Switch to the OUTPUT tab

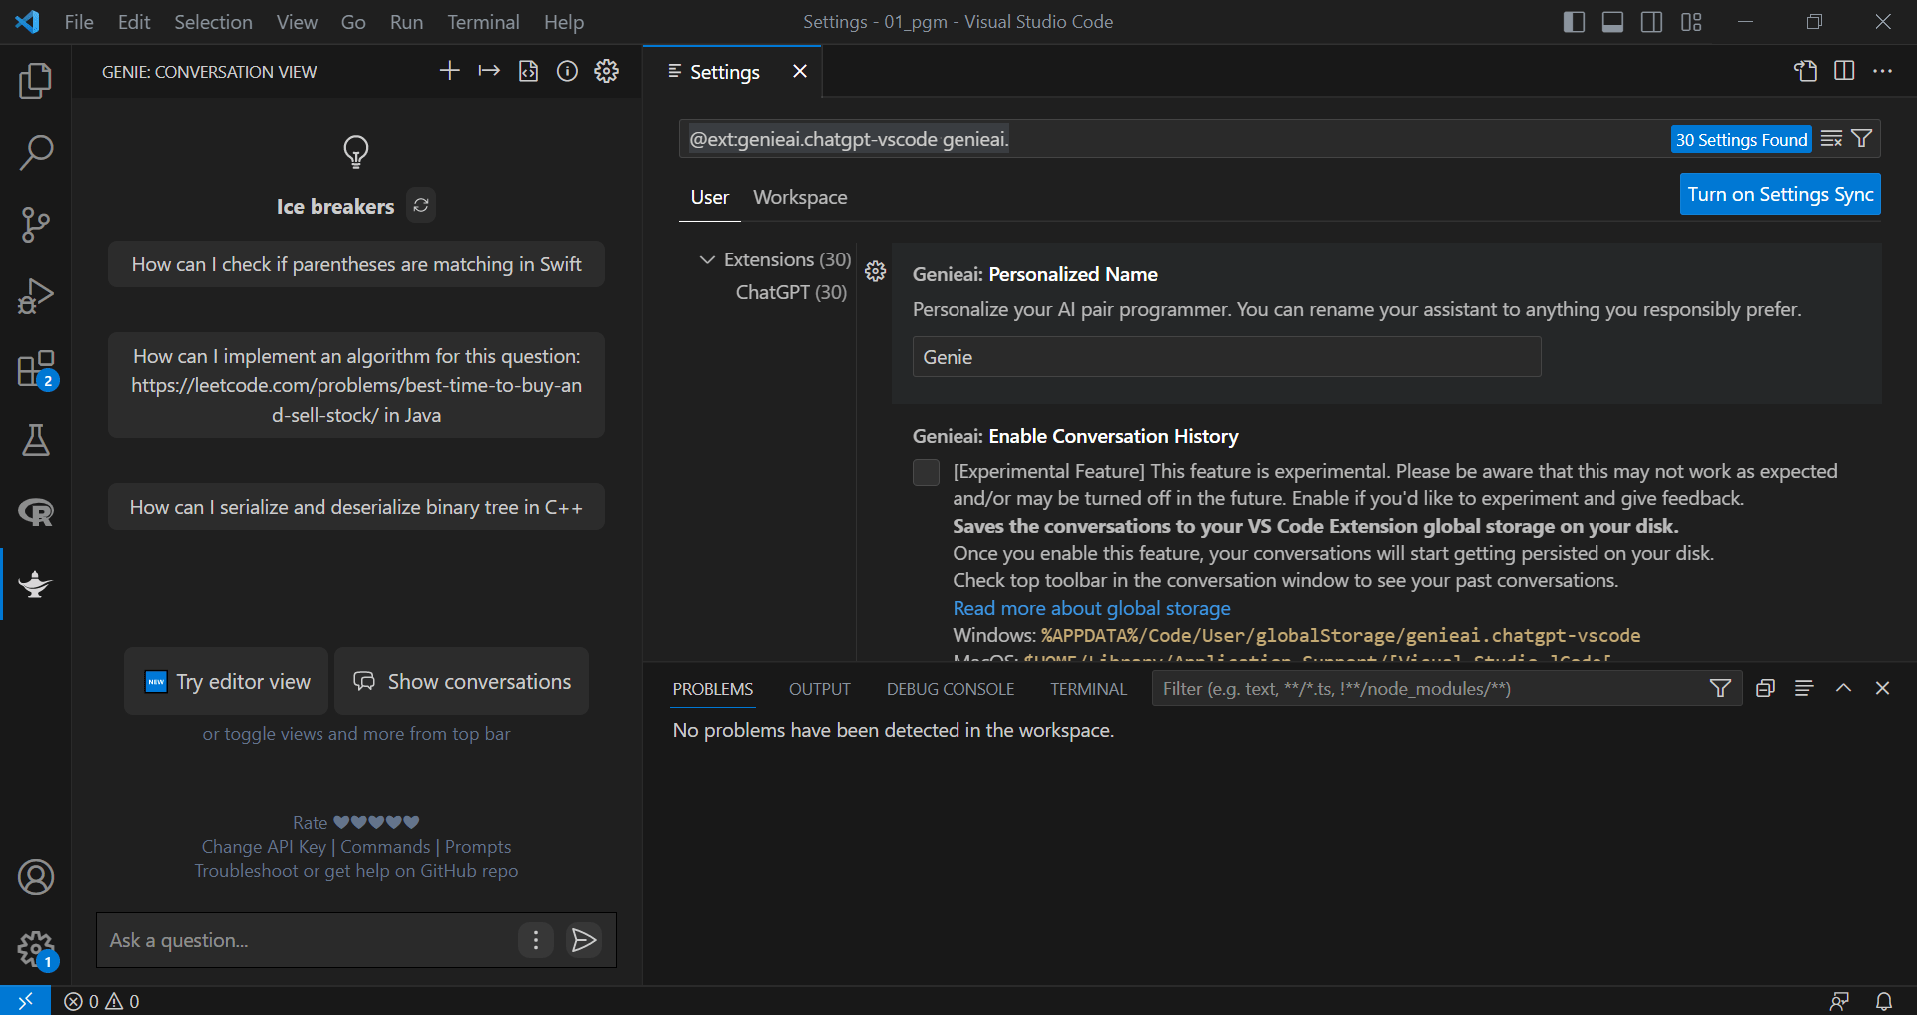819,688
